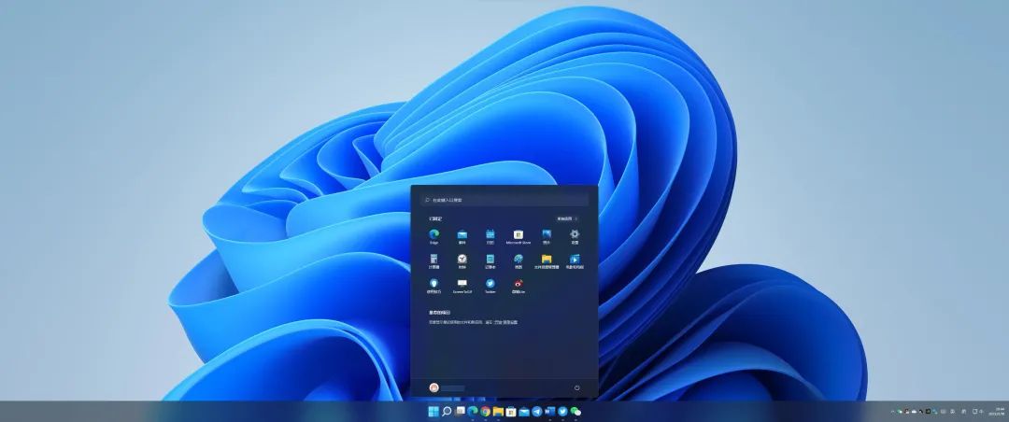Launch Microsoft Store from the Start menu
Screen dimensions: 1009x422
518,237
